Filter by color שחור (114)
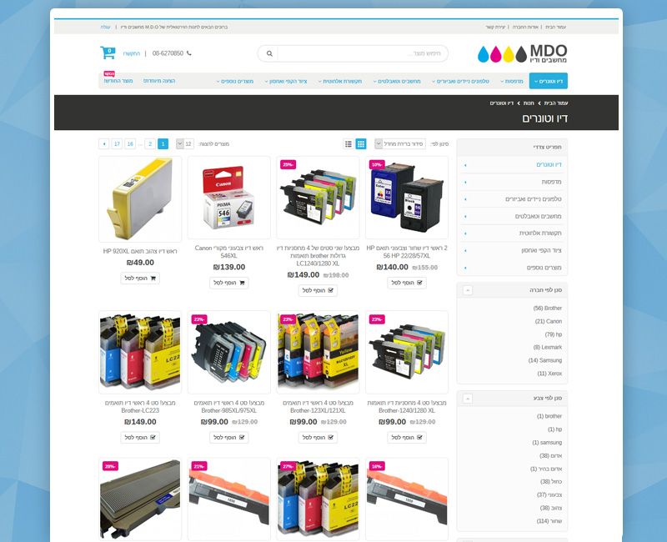Viewport: 667px width, 542px height. coord(549,521)
